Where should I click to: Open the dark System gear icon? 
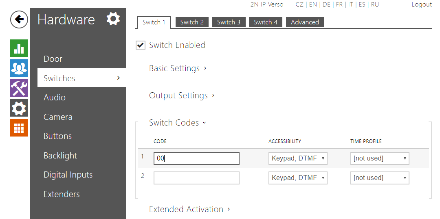[x=19, y=108]
